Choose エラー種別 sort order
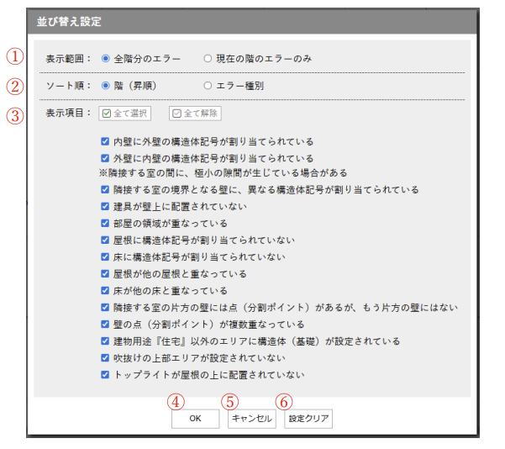Viewport: 505px width, 449px height. point(208,86)
